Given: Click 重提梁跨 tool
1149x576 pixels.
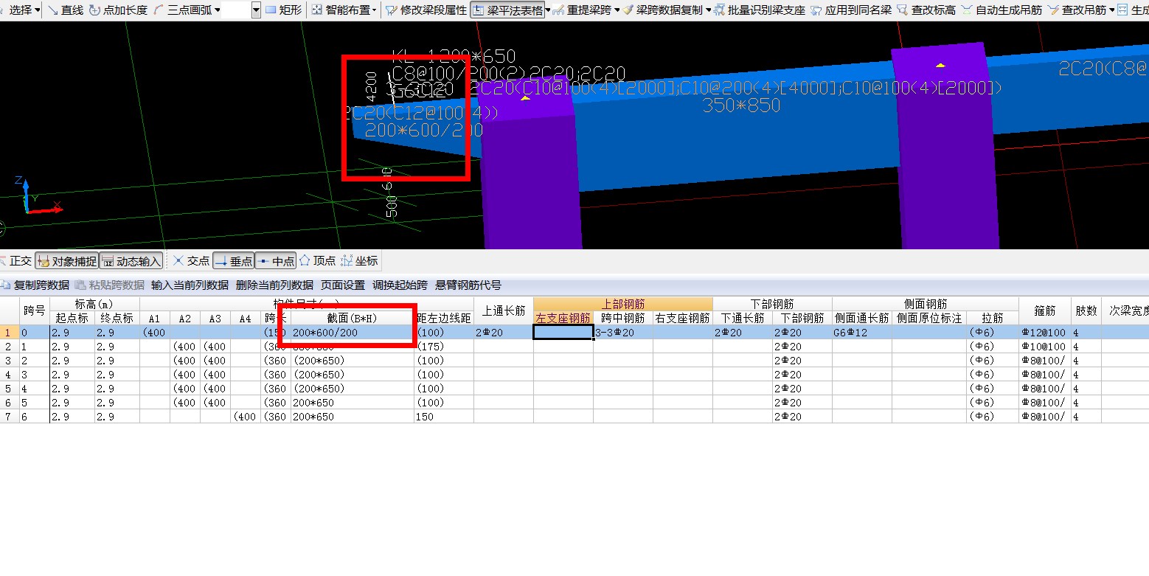Looking at the screenshot, I should 581,10.
